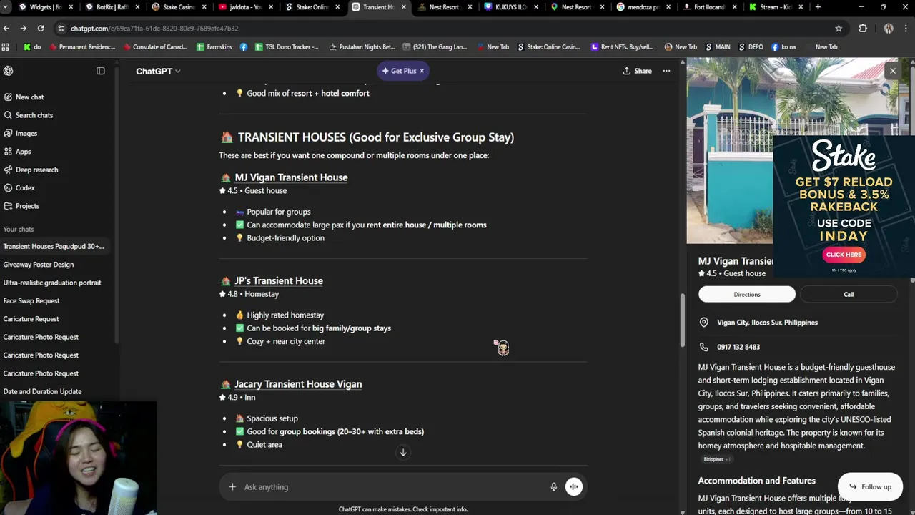The image size is (915, 515).
Task: Open the ChatGPT model selector dropdown
Action: click(x=158, y=71)
